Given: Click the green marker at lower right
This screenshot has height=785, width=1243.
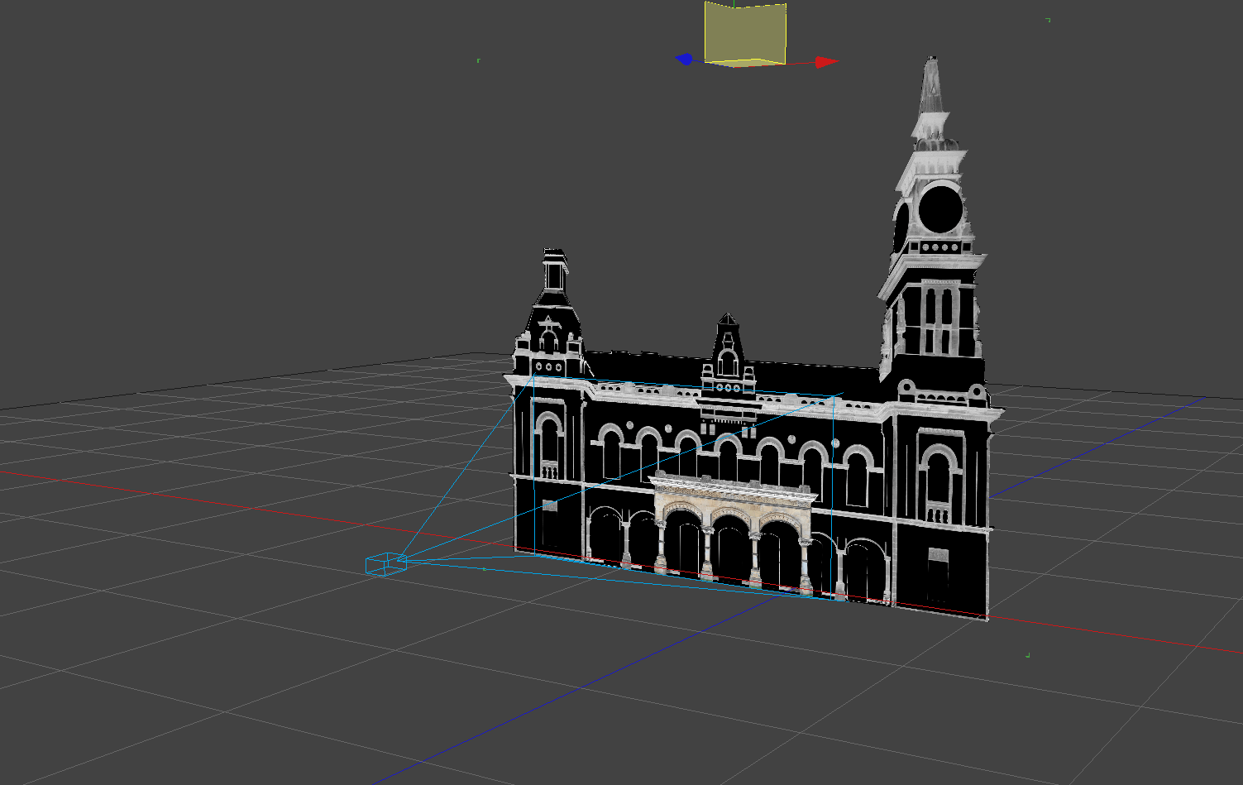Looking at the screenshot, I should (x=1027, y=655).
